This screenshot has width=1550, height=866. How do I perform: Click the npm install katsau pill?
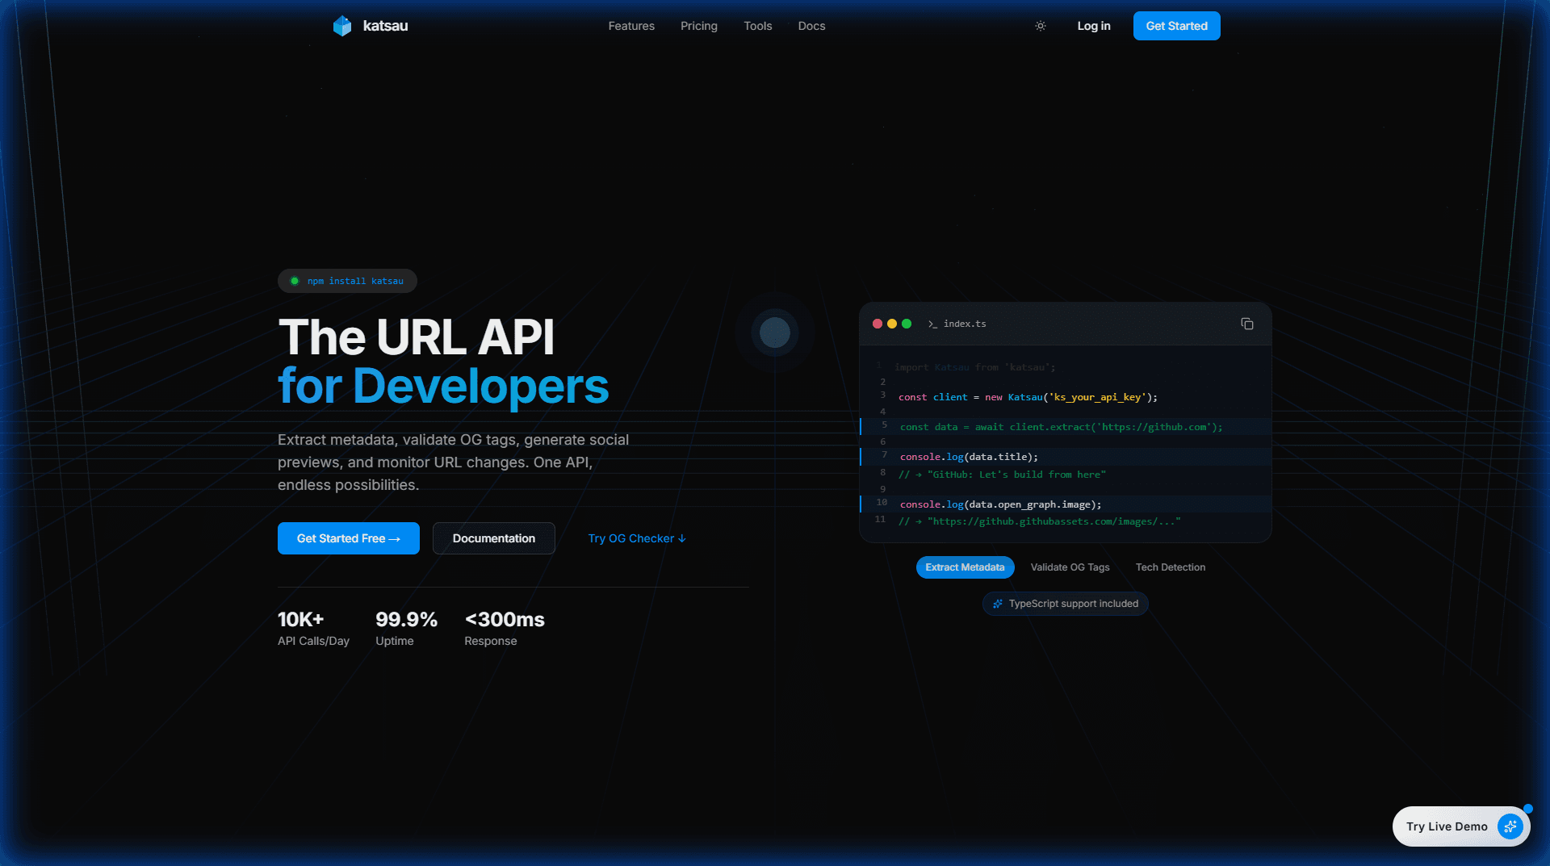pyautogui.click(x=347, y=281)
